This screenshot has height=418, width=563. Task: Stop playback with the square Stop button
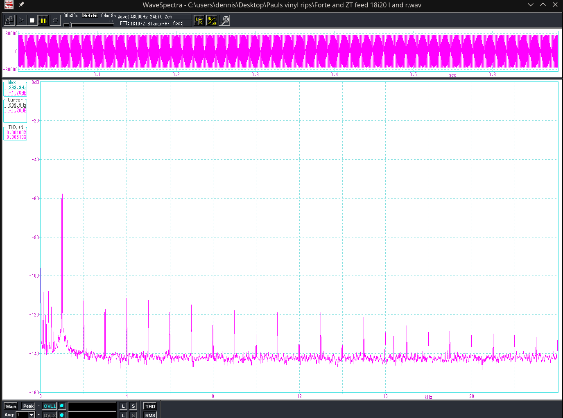coord(32,20)
